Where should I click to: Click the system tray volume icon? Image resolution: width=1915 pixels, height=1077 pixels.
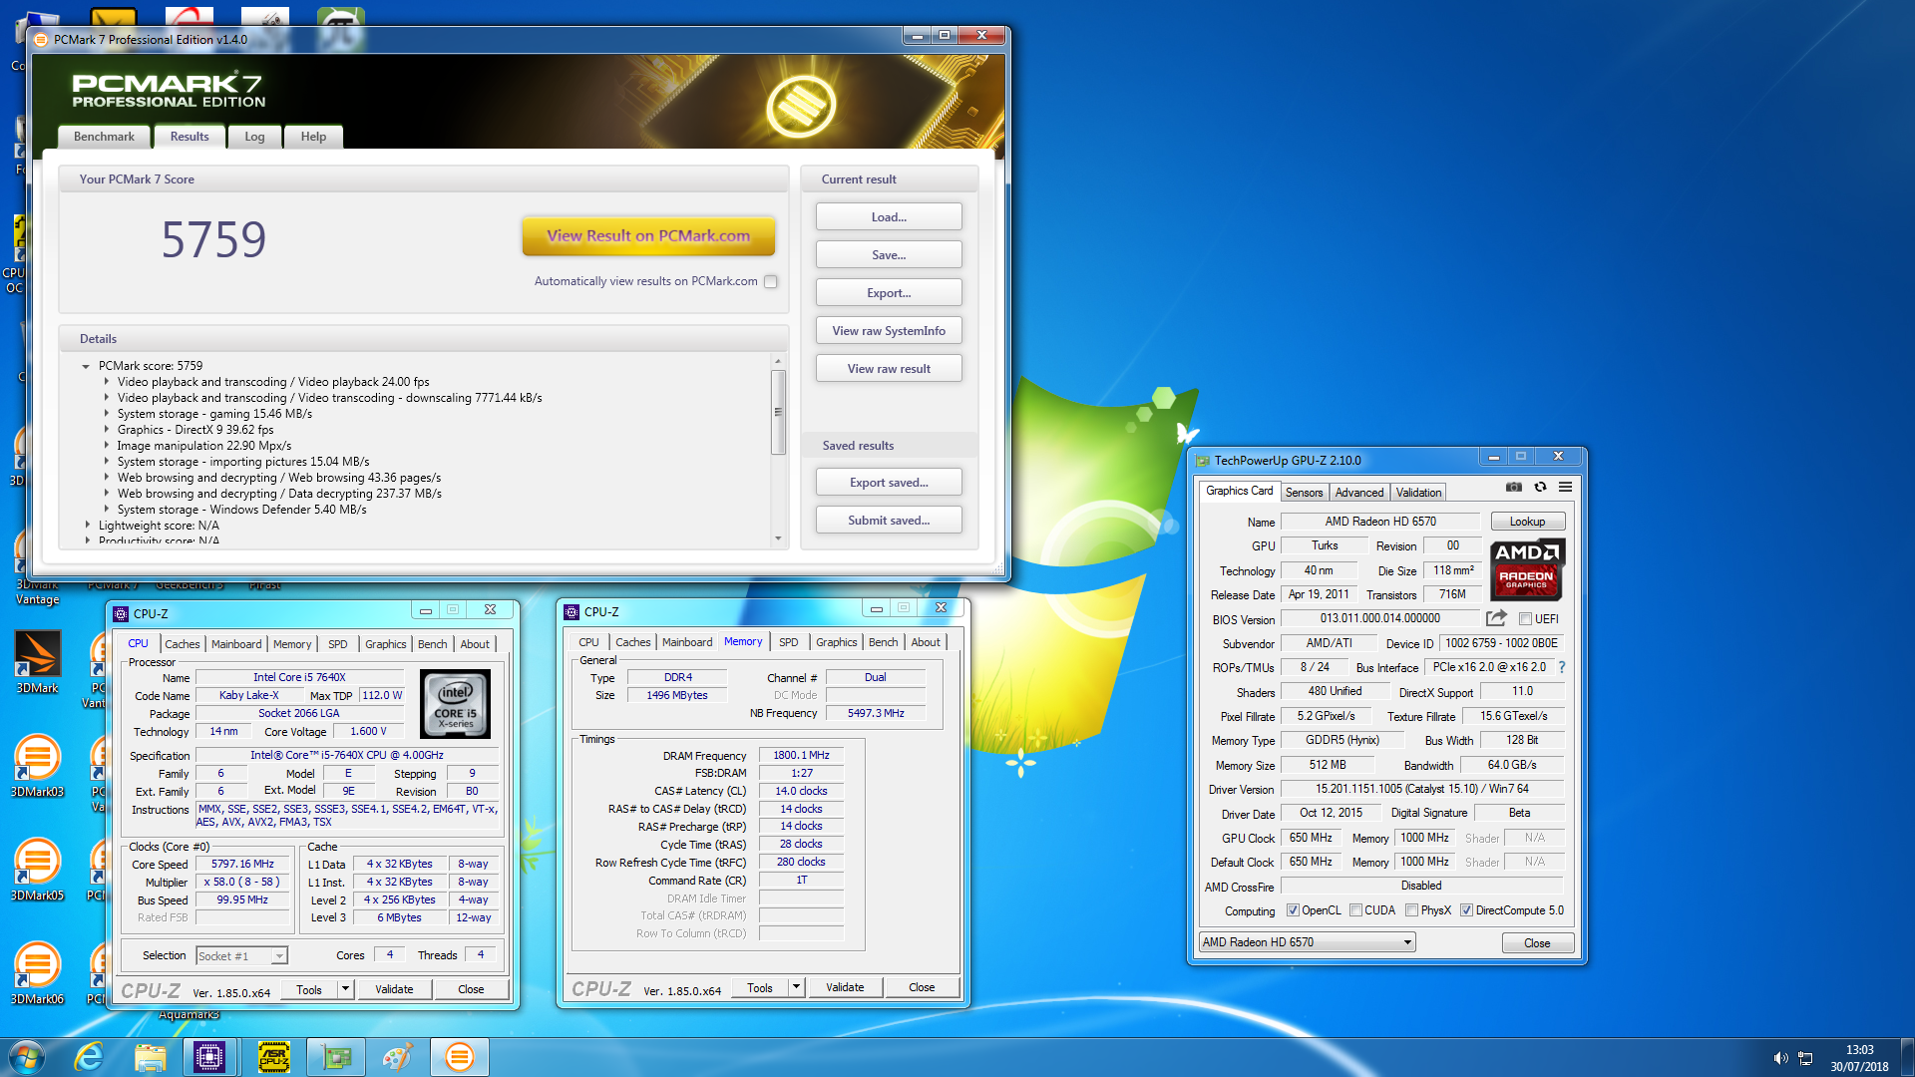(1780, 1058)
